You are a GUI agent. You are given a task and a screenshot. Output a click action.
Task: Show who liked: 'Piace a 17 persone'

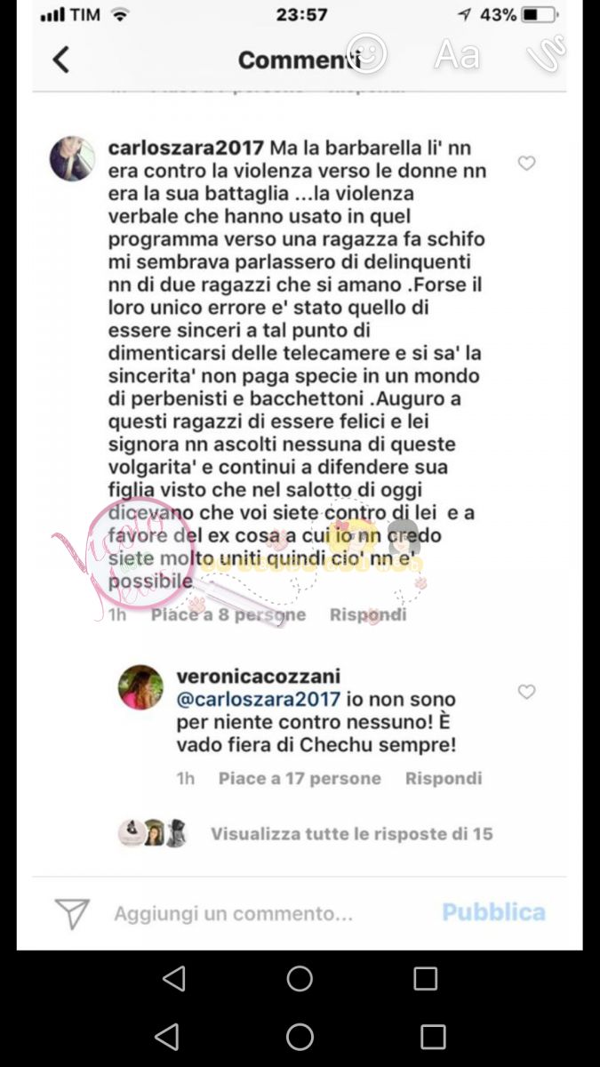coord(300,778)
